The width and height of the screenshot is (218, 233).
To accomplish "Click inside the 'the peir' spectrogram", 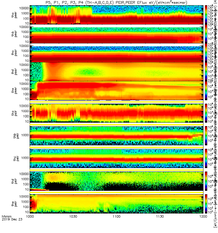I will pyautogui.click(x=117, y=204).
